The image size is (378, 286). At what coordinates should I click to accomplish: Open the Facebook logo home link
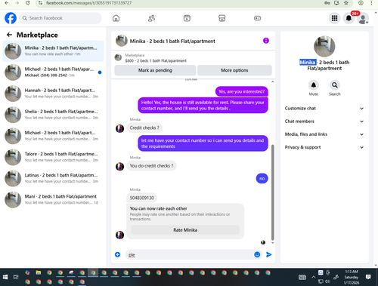pyautogui.click(x=11, y=18)
